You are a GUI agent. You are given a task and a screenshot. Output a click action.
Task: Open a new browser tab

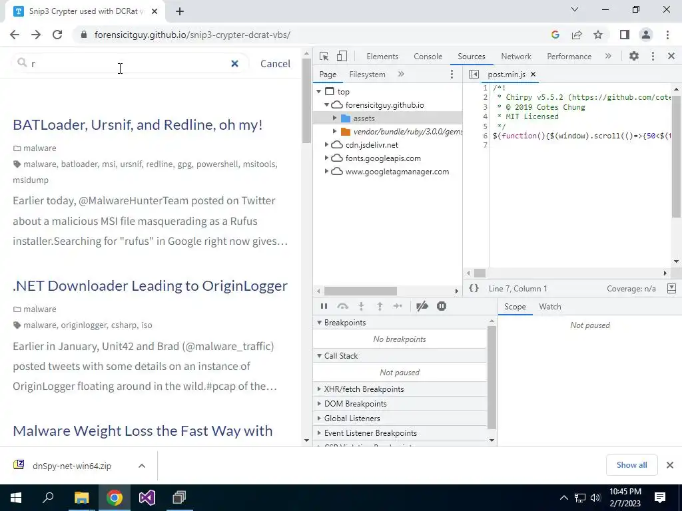point(180,11)
